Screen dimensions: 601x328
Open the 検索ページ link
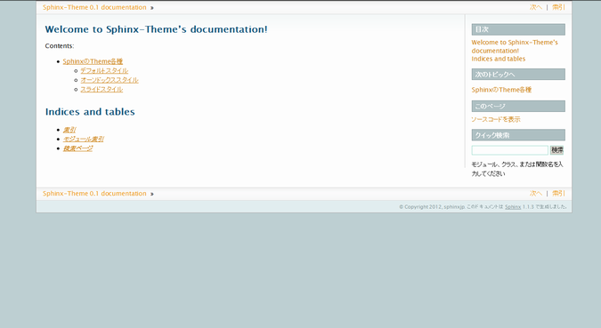77,148
